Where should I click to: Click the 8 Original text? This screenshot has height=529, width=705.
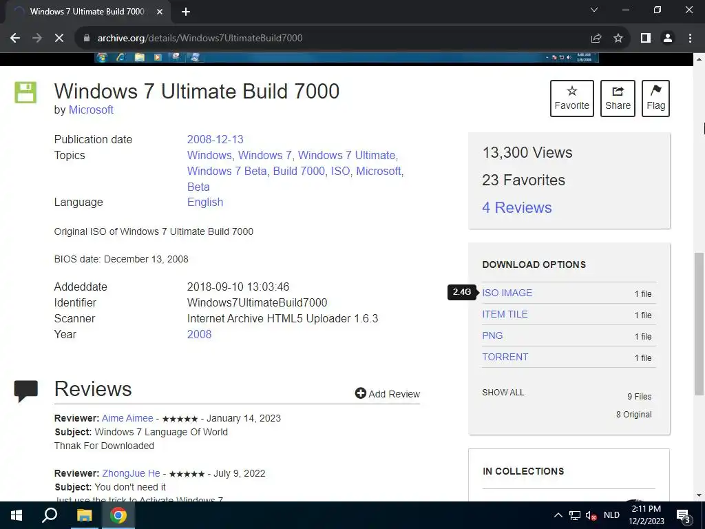pyautogui.click(x=633, y=414)
